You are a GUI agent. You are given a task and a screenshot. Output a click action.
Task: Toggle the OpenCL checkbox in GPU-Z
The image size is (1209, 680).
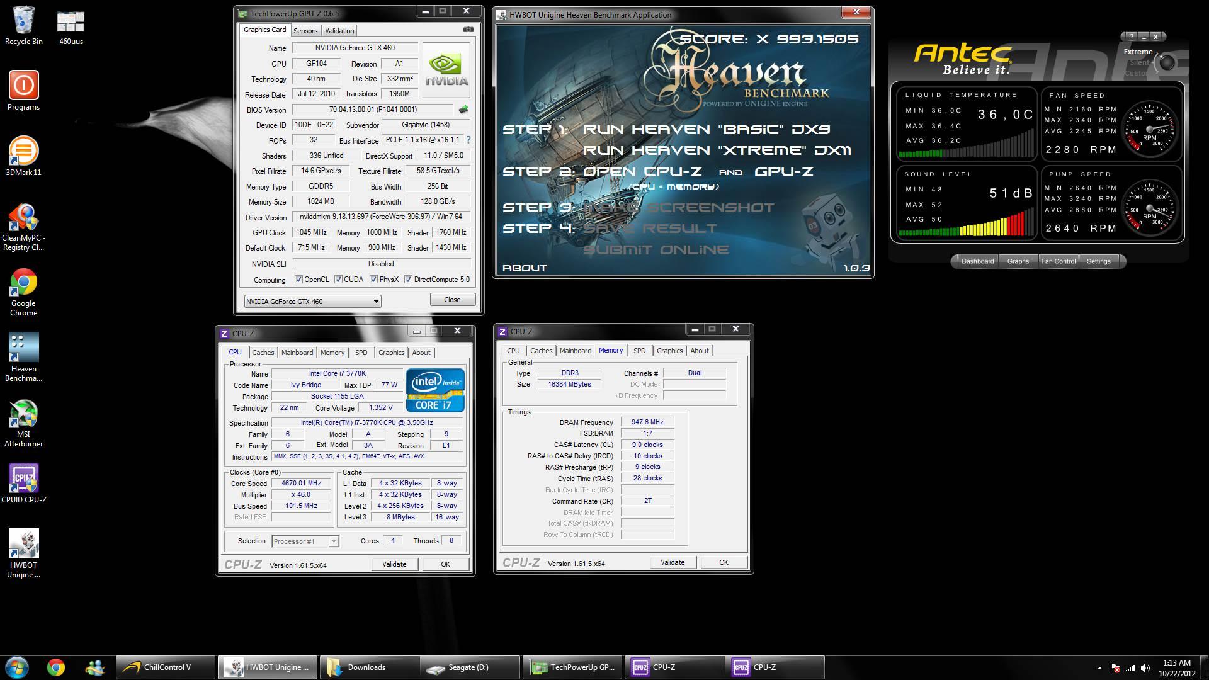coord(299,280)
